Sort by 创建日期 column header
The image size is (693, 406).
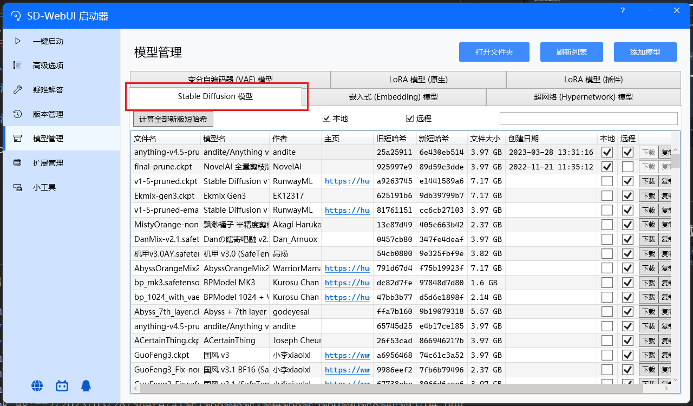pyautogui.click(x=552, y=139)
